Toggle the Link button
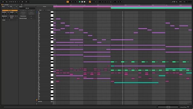 [x=3, y=2]
